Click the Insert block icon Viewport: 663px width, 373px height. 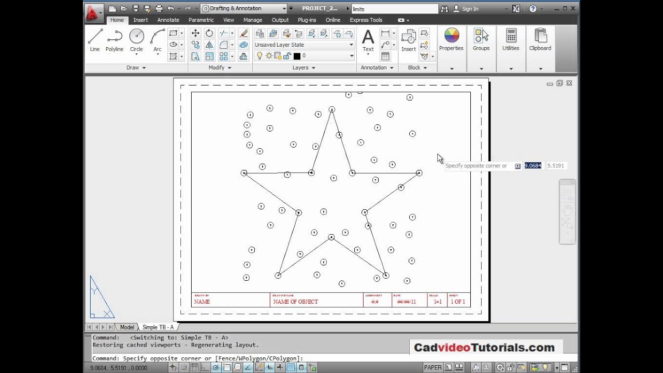409,40
